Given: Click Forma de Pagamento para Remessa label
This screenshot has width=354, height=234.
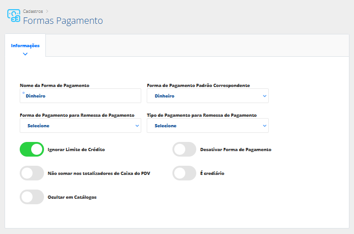Looking at the screenshot, I should (77, 115).
